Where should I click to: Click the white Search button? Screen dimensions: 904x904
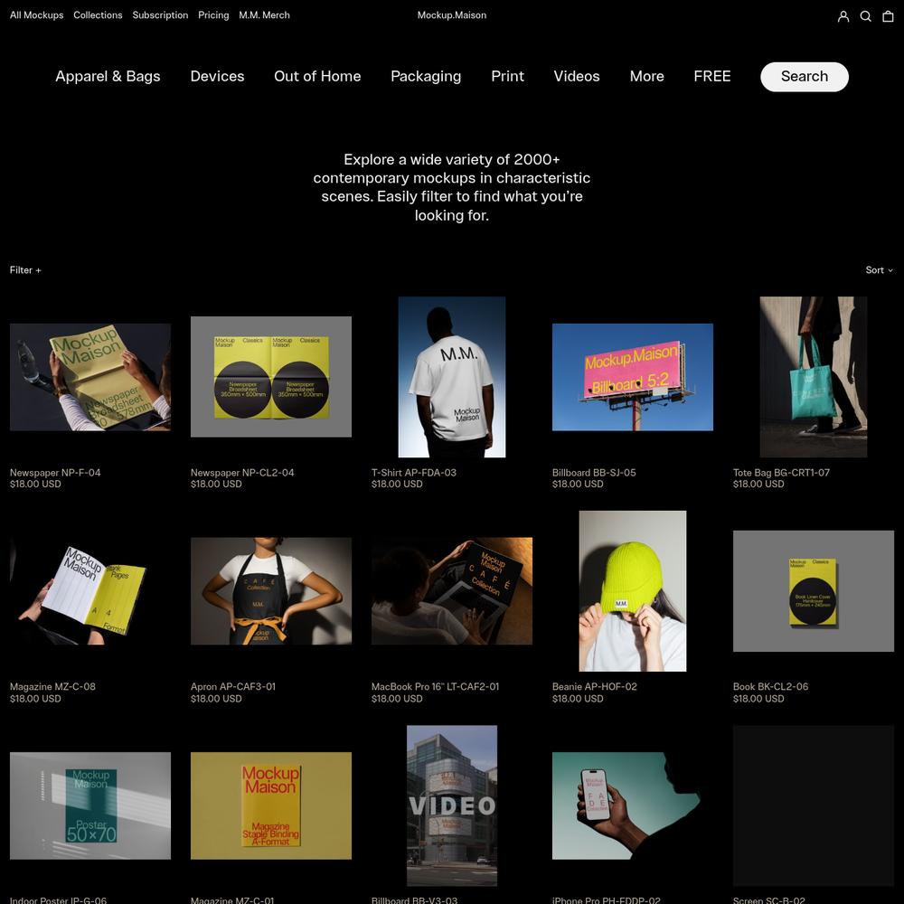tap(805, 77)
